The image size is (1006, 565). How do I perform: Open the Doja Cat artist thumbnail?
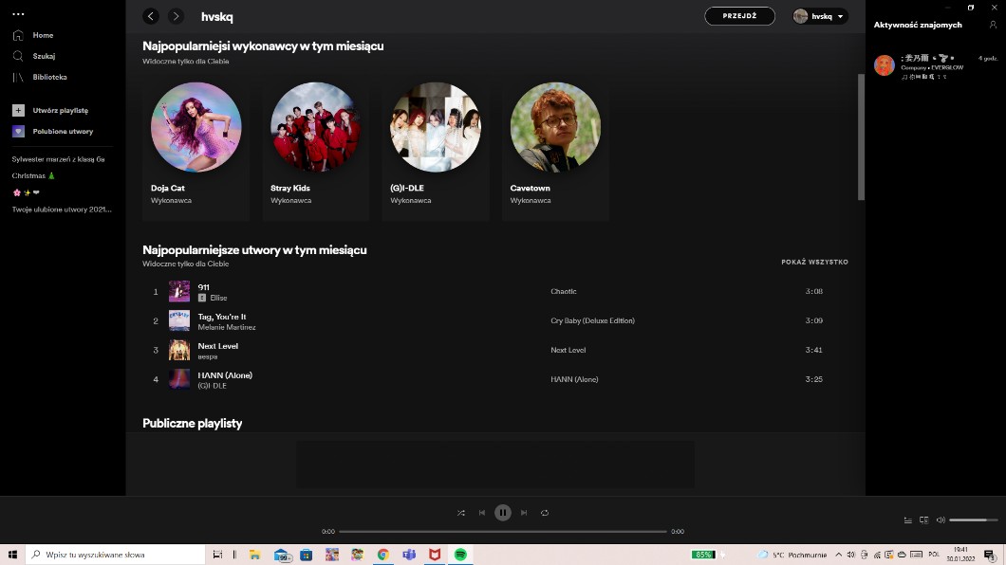pyautogui.click(x=196, y=127)
